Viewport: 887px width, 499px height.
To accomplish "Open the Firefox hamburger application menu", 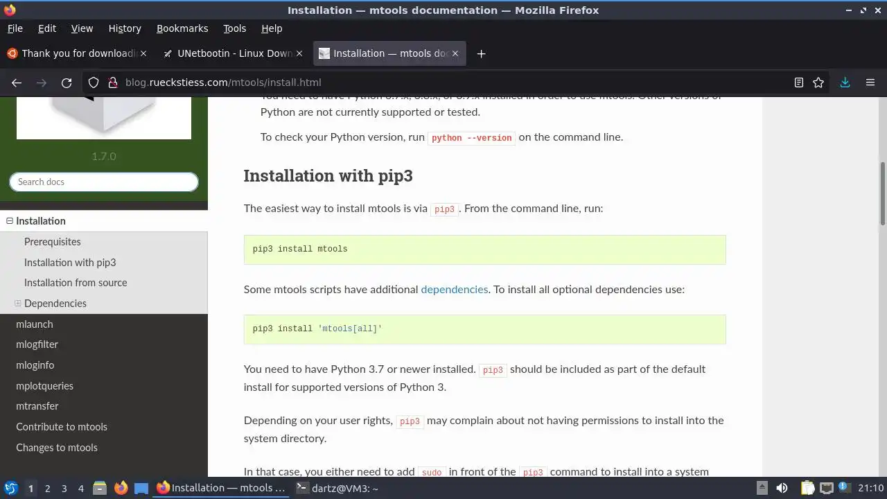I will pos(870,82).
